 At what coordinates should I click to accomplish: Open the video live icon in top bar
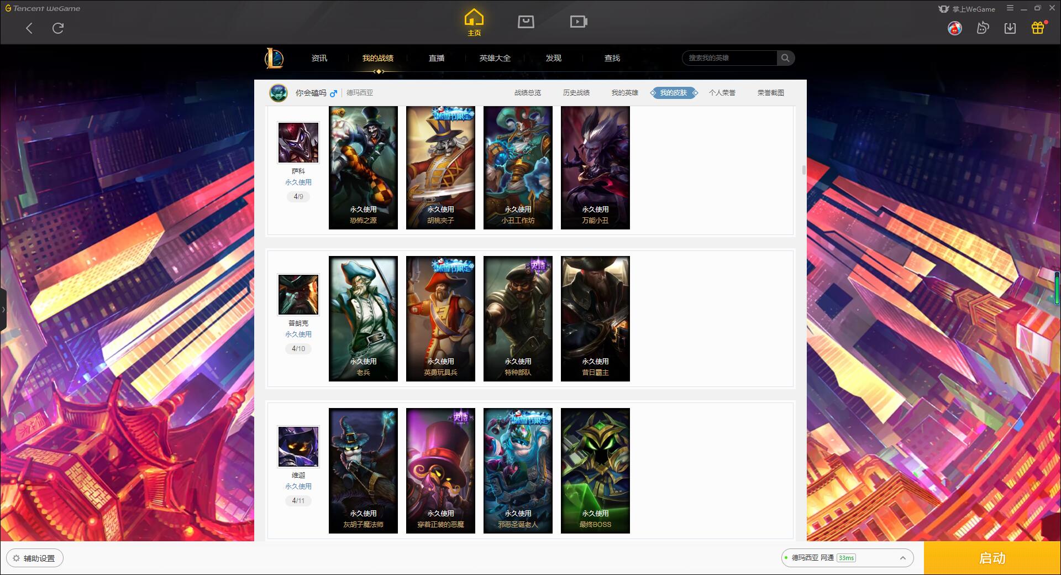click(x=579, y=22)
